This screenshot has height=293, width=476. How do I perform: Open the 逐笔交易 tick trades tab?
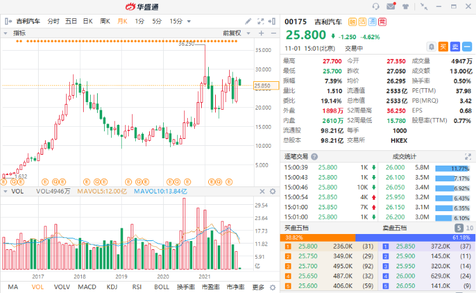[296, 157]
